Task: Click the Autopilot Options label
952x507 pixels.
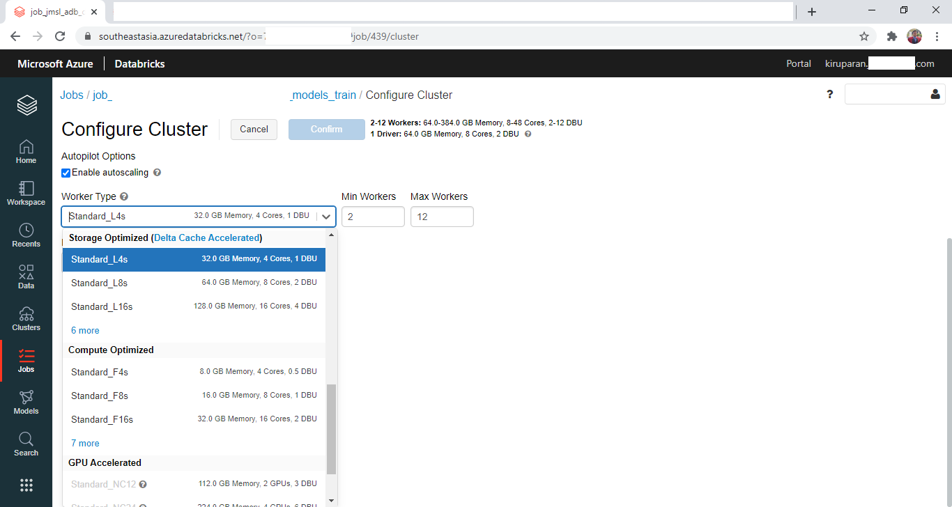Action: pyautogui.click(x=98, y=156)
